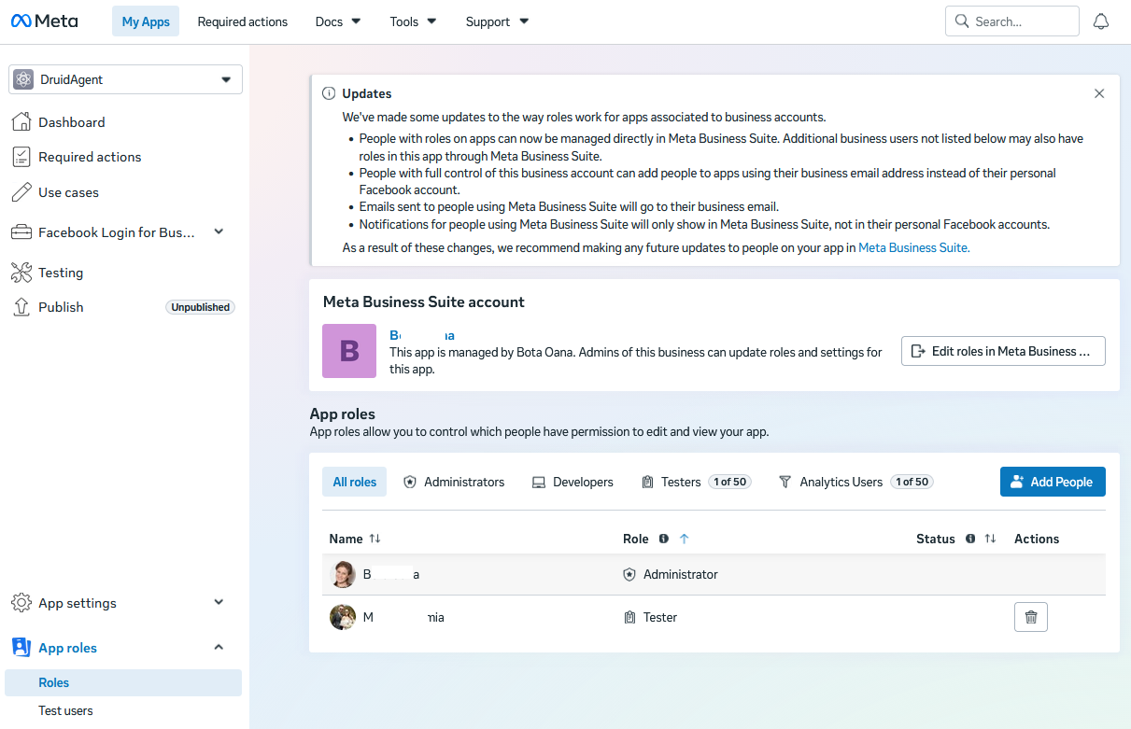Click the Facebook Login briefcase icon
Image resolution: width=1131 pixels, height=729 pixels.
click(x=21, y=232)
